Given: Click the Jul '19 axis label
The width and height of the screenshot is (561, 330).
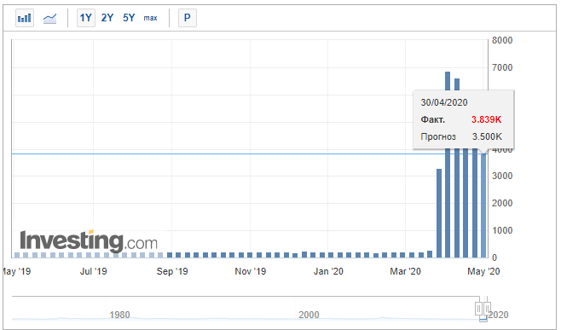Looking at the screenshot, I should click(x=94, y=271).
